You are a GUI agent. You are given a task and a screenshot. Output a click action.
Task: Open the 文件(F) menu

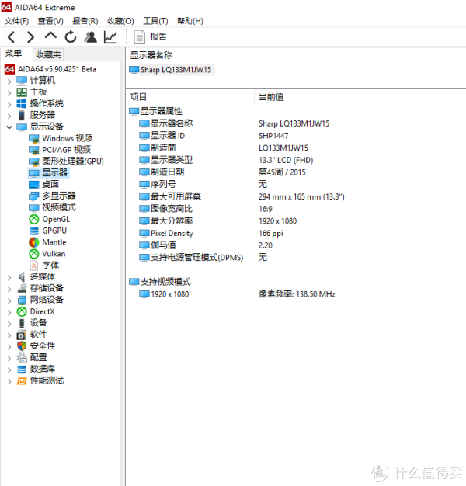[16, 21]
